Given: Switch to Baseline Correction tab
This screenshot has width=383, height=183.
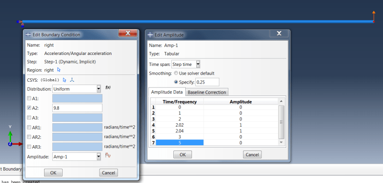Looking at the screenshot, I should click(x=207, y=92).
